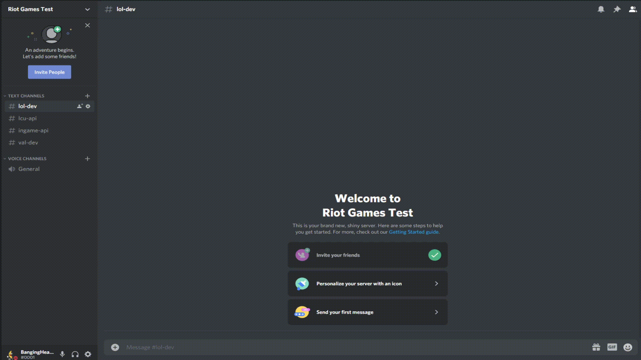This screenshot has width=641, height=360.
Task: Click the ingame-api channel hash icon
Action: [12, 130]
